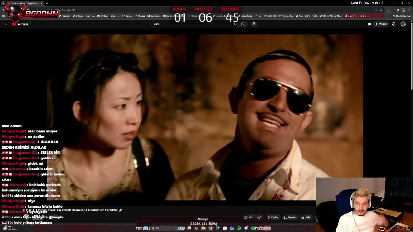Bookmark this page with star icon
Viewport: 413px width, 232px height.
click(x=381, y=10)
